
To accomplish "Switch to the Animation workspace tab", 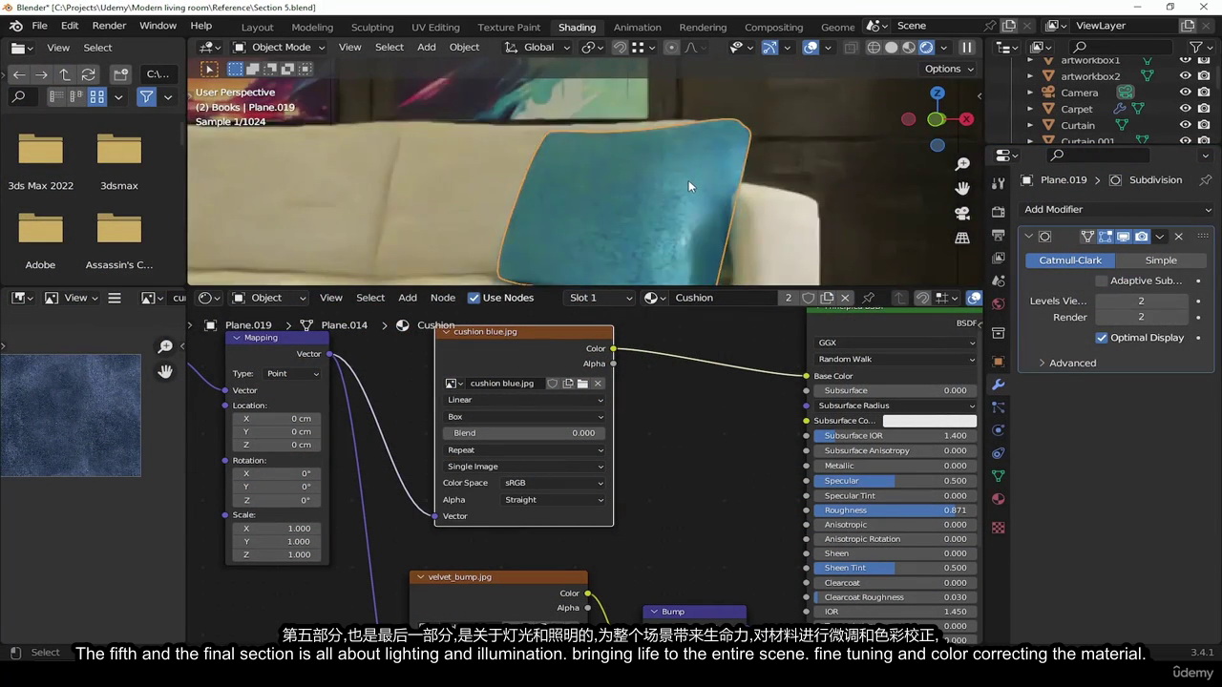I will point(637,27).
